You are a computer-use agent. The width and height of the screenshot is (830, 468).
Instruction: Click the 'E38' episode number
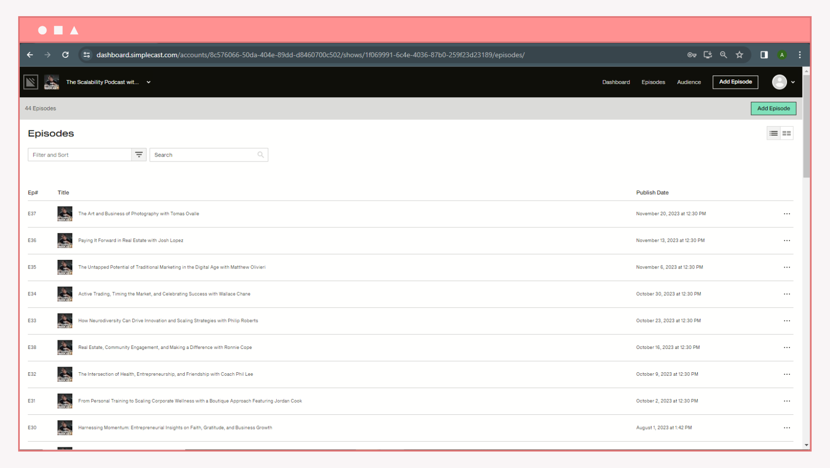pos(32,347)
